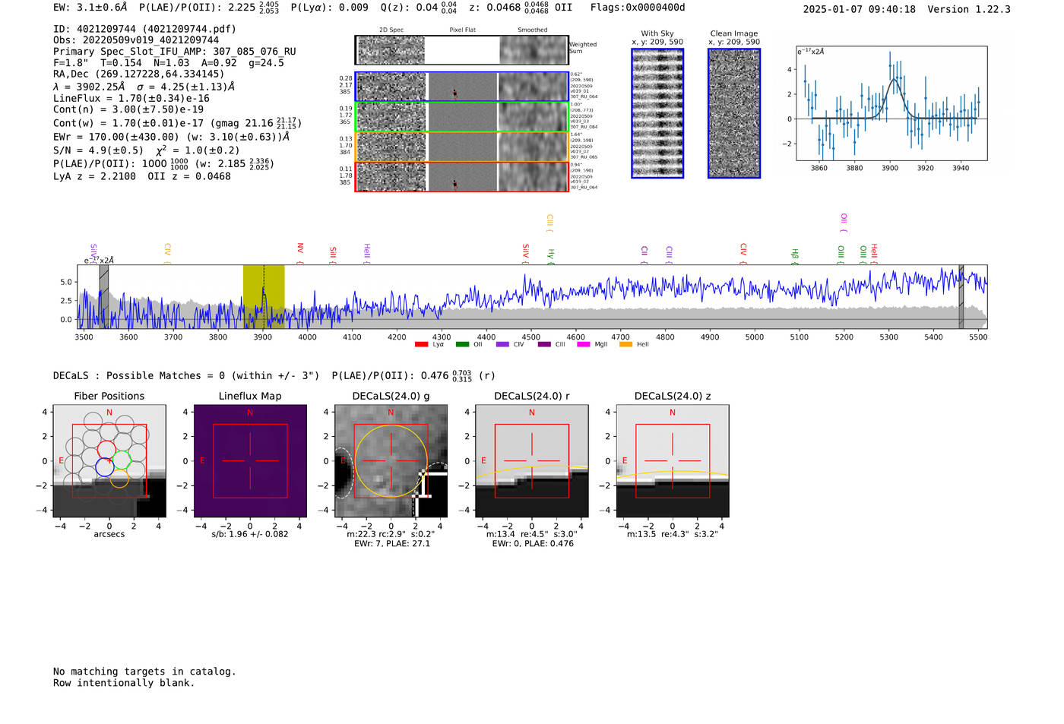
Task: Click the Version 1.22.3 label
Action: point(969,9)
